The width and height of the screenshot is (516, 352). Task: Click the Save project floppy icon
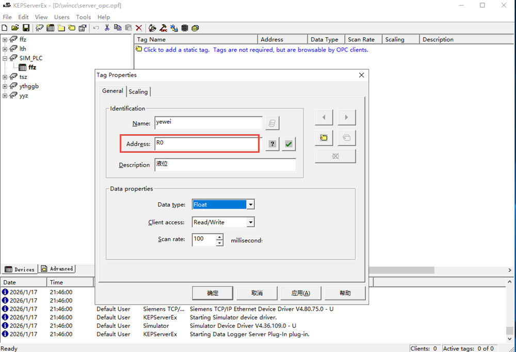tap(25, 28)
